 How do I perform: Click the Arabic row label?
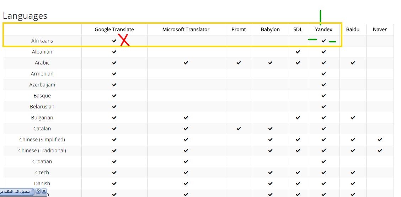click(x=42, y=63)
